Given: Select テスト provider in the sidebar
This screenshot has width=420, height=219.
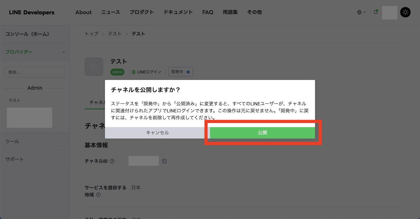Looking at the screenshot, I should (15, 100).
